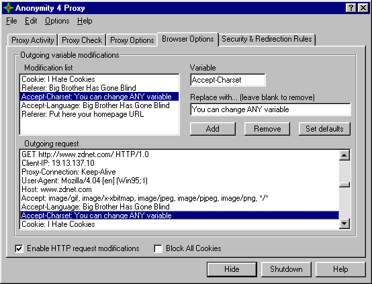Screen dimensions: 372x284
Task: Click the Anonymity 4 Proxy title bar icon
Action: 8,8
